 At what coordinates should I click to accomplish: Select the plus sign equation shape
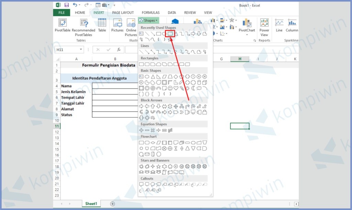click(x=141, y=130)
